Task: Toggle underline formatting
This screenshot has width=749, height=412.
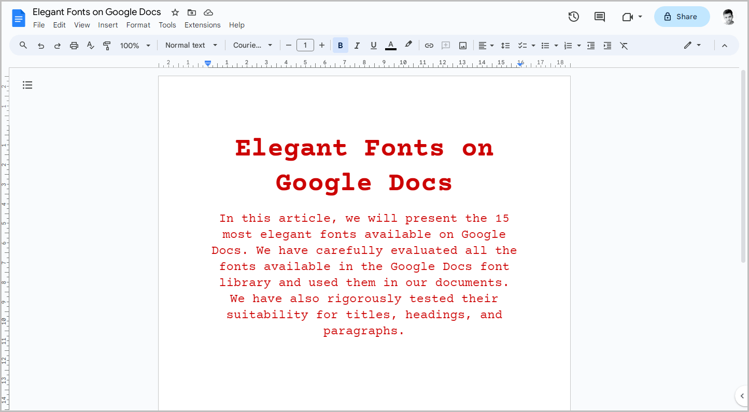Action: click(x=374, y=45)
